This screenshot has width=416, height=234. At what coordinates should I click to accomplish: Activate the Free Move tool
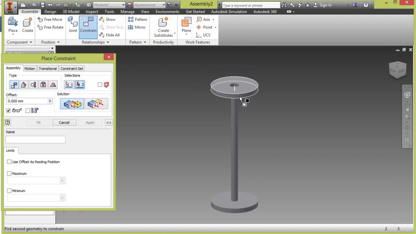click(50, 19)
